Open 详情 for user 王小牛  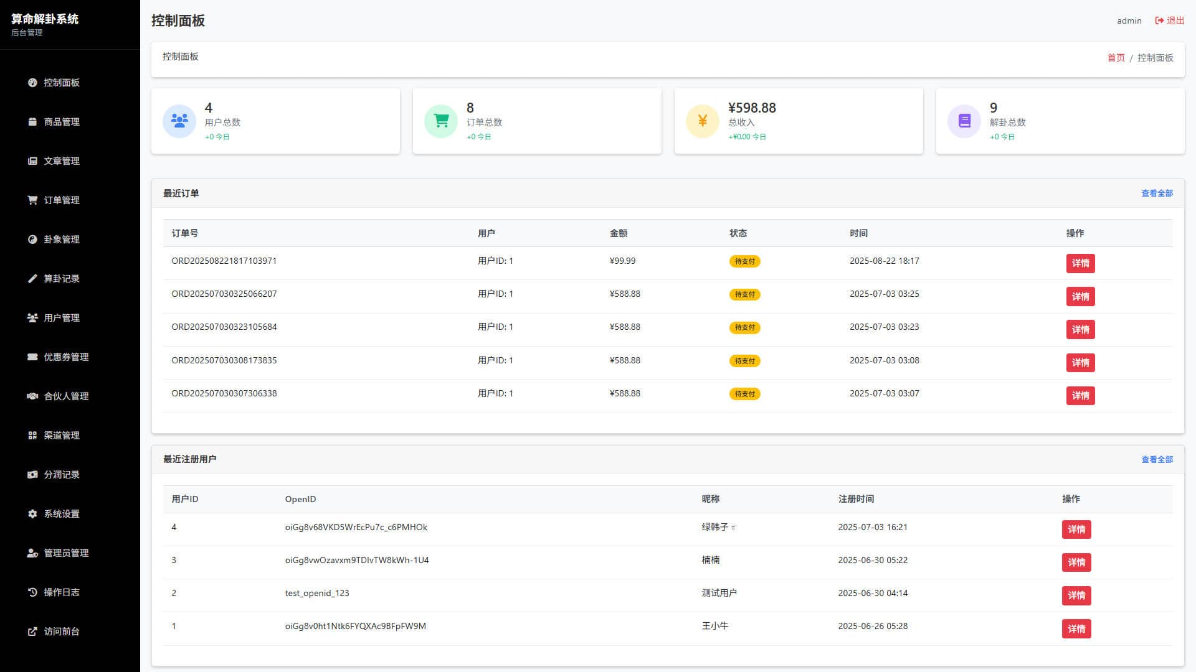click(x=1076, y=628)
